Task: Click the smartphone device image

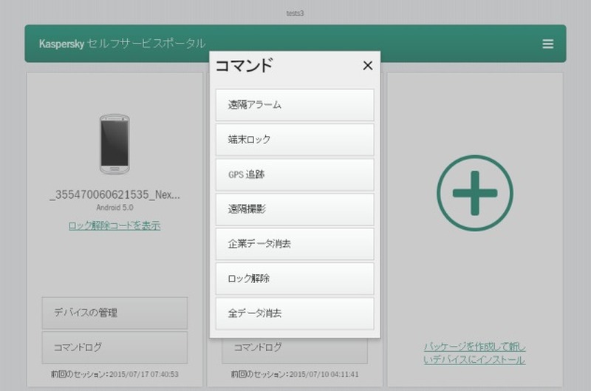Action: point(115,143)
